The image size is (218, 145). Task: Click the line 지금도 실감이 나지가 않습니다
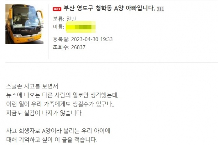tap(44, 113)
